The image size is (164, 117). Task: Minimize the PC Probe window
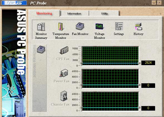[x=154, y=3]
